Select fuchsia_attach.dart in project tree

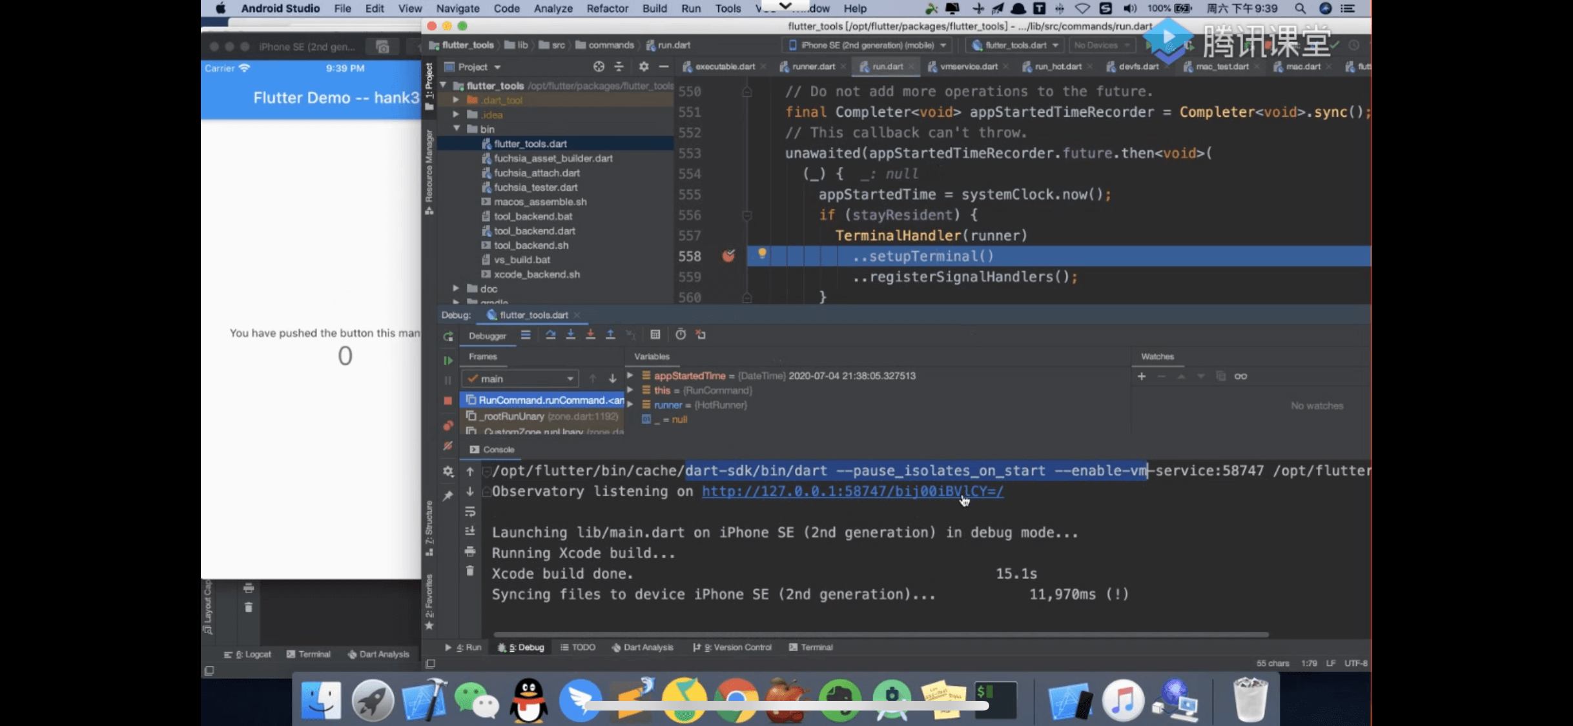click(x=537, y=173)
